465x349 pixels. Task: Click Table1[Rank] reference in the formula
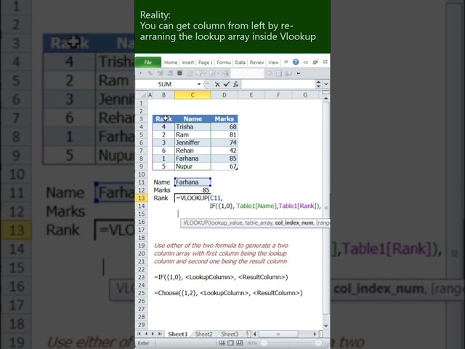pos(297,206)
